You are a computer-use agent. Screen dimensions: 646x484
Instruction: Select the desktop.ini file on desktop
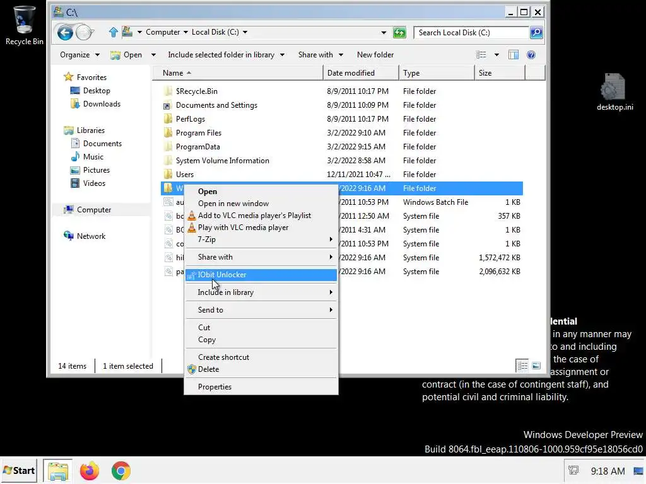pyautogui.click(x=614, y=92)
